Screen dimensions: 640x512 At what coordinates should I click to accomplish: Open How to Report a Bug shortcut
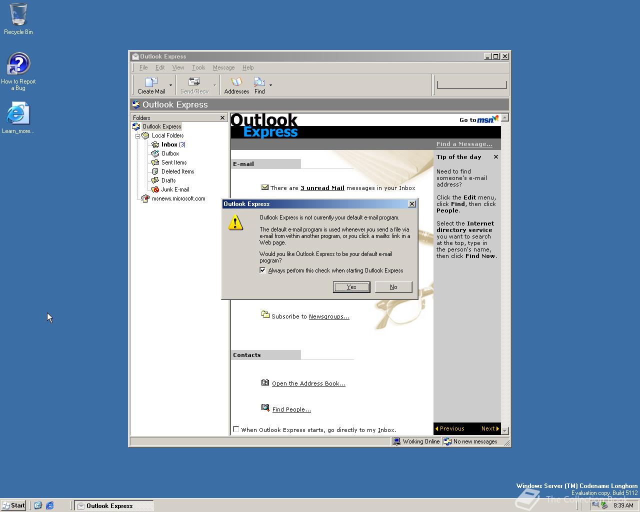[x=18, y=71]
